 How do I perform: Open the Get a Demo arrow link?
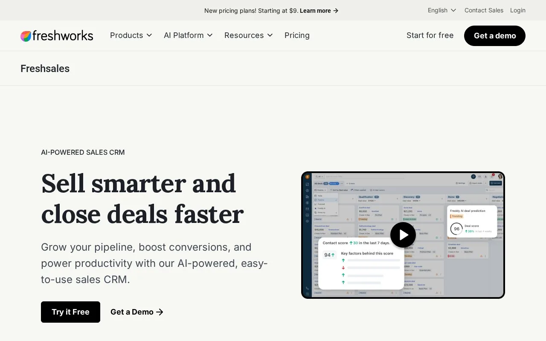(x=137, y=312)
